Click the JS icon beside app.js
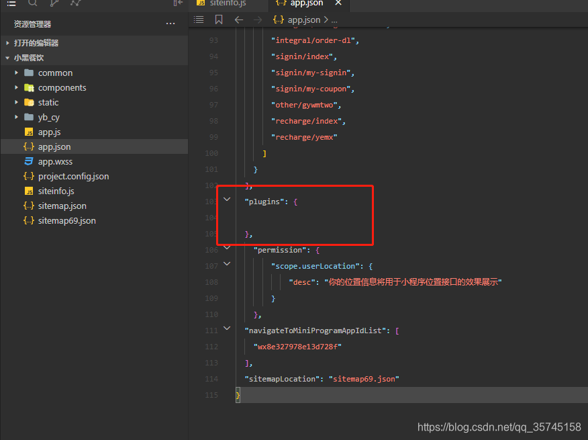This screenshot has height=440, width=588. point(29,132)
